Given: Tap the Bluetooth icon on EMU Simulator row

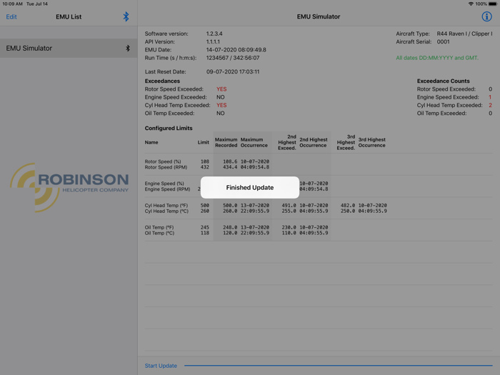Looking at the screenshot, I should [x=128, y=48].
